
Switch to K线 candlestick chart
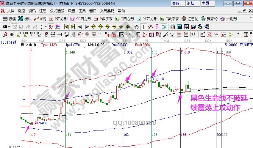pos(40,19)
